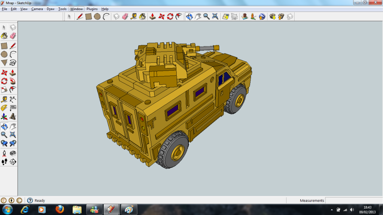
Task: Click Add New Building icon
Action: [244, 16]
